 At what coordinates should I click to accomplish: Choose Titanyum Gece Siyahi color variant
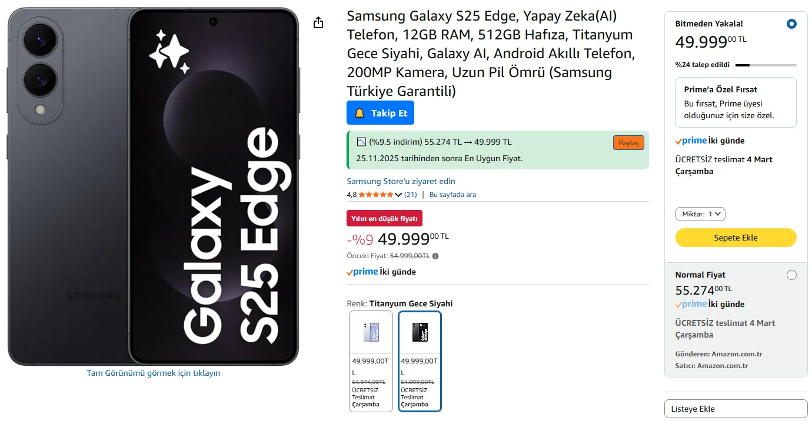click(420, 361)
